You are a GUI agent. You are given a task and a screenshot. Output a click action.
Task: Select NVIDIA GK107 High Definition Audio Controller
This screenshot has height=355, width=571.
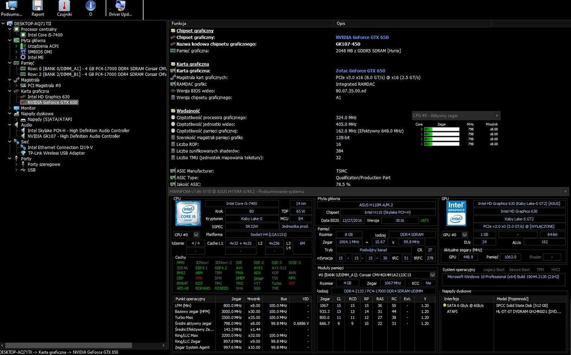(x=74, y=136)
